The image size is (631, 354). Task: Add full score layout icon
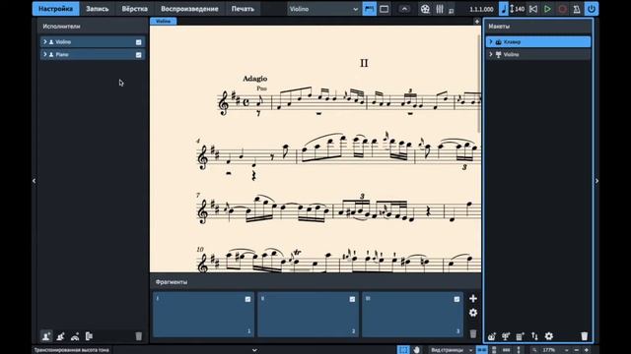[491, 336]
